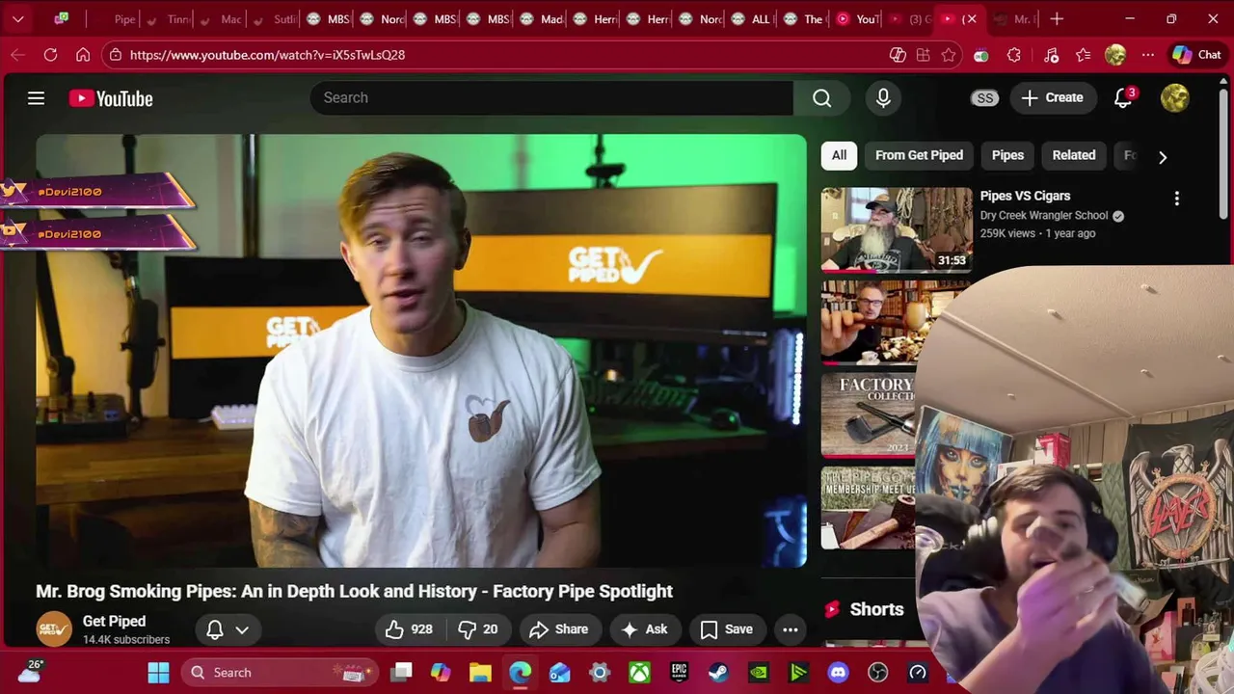Select the All filter chip
Screen dimensions: 1234x694
click(x=839, y=155)
